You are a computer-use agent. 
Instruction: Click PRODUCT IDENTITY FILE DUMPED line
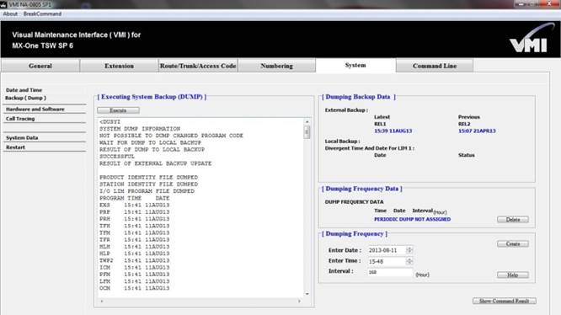coord(148,178)
